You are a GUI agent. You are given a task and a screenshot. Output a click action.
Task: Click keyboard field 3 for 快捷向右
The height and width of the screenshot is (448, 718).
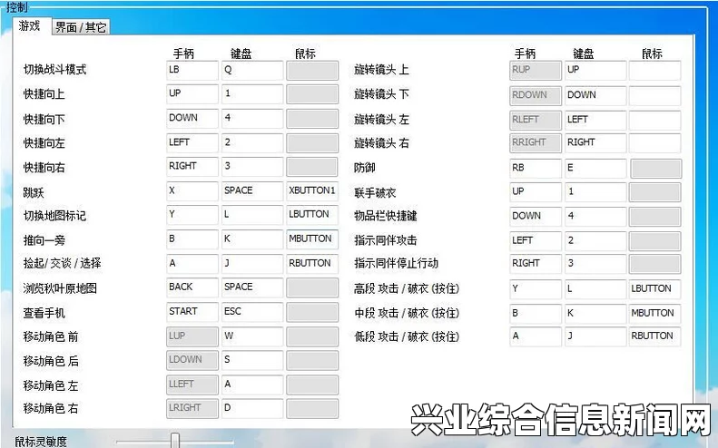click(252, 167)
